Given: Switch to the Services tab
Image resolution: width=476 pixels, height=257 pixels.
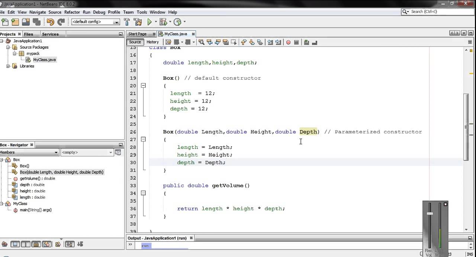Looking at the screenshot, I should (50, 34).
